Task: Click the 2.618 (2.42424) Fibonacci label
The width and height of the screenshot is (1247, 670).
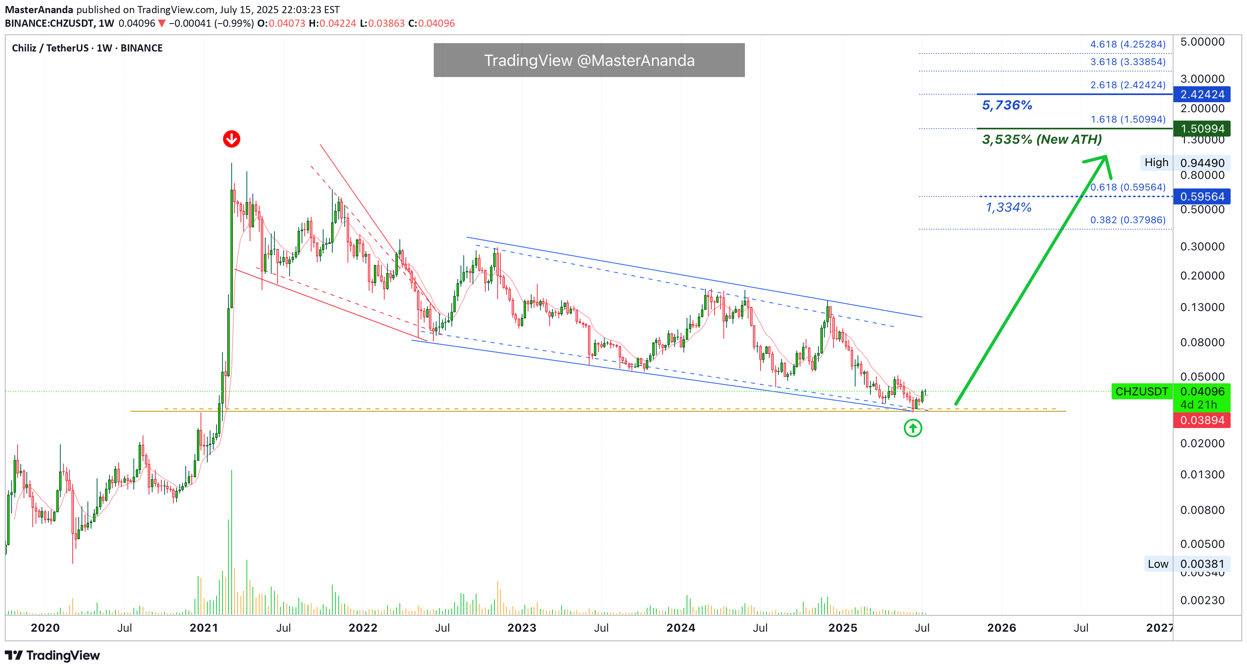Action: [x=1128, y=85]
